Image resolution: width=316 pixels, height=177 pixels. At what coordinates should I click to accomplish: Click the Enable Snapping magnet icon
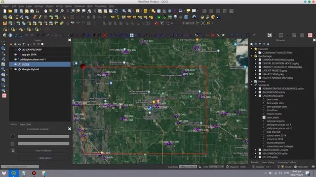click(x=157, y=24)
